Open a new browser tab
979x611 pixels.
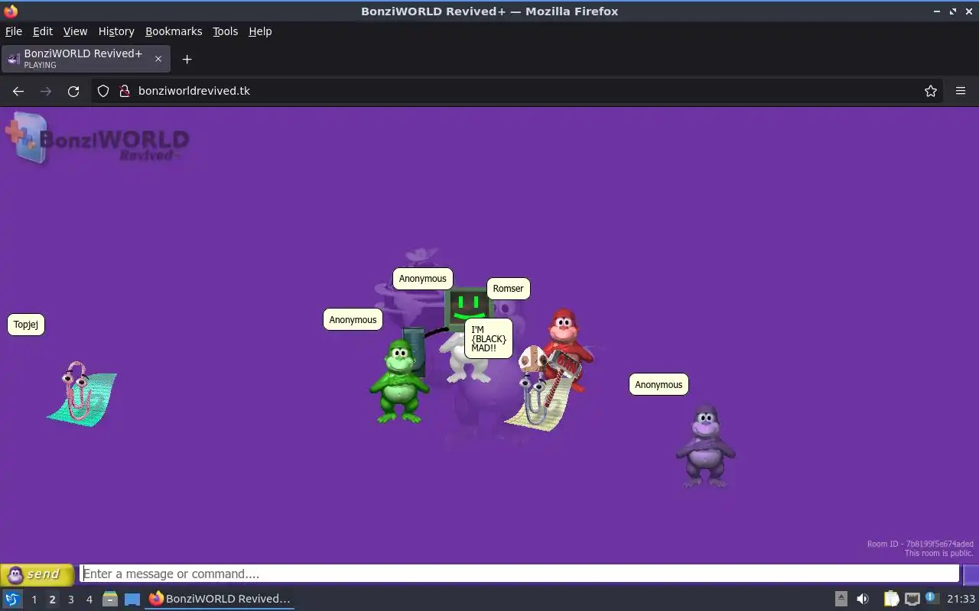pyautogui.click(x=187, y=59)
